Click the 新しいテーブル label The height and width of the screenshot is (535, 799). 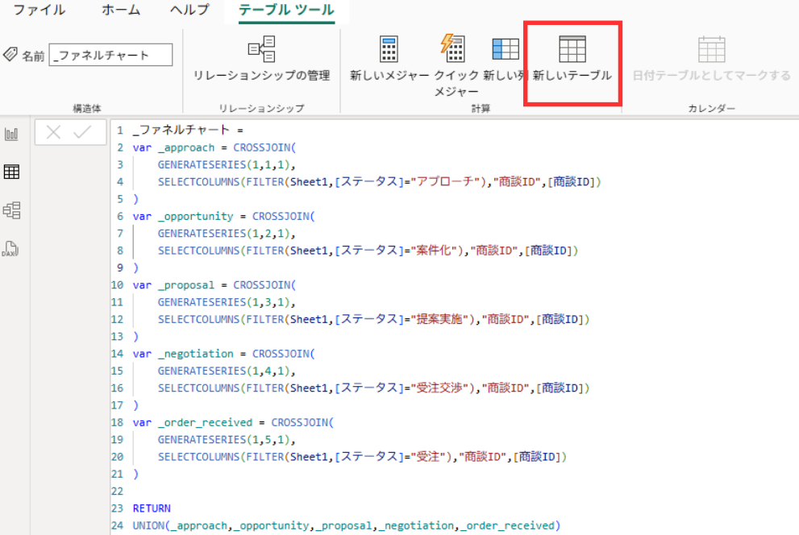click(x=572, y=76)
